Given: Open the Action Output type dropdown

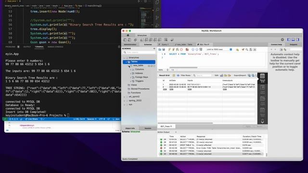Looking at the screenshot, I should click(176, 132).
